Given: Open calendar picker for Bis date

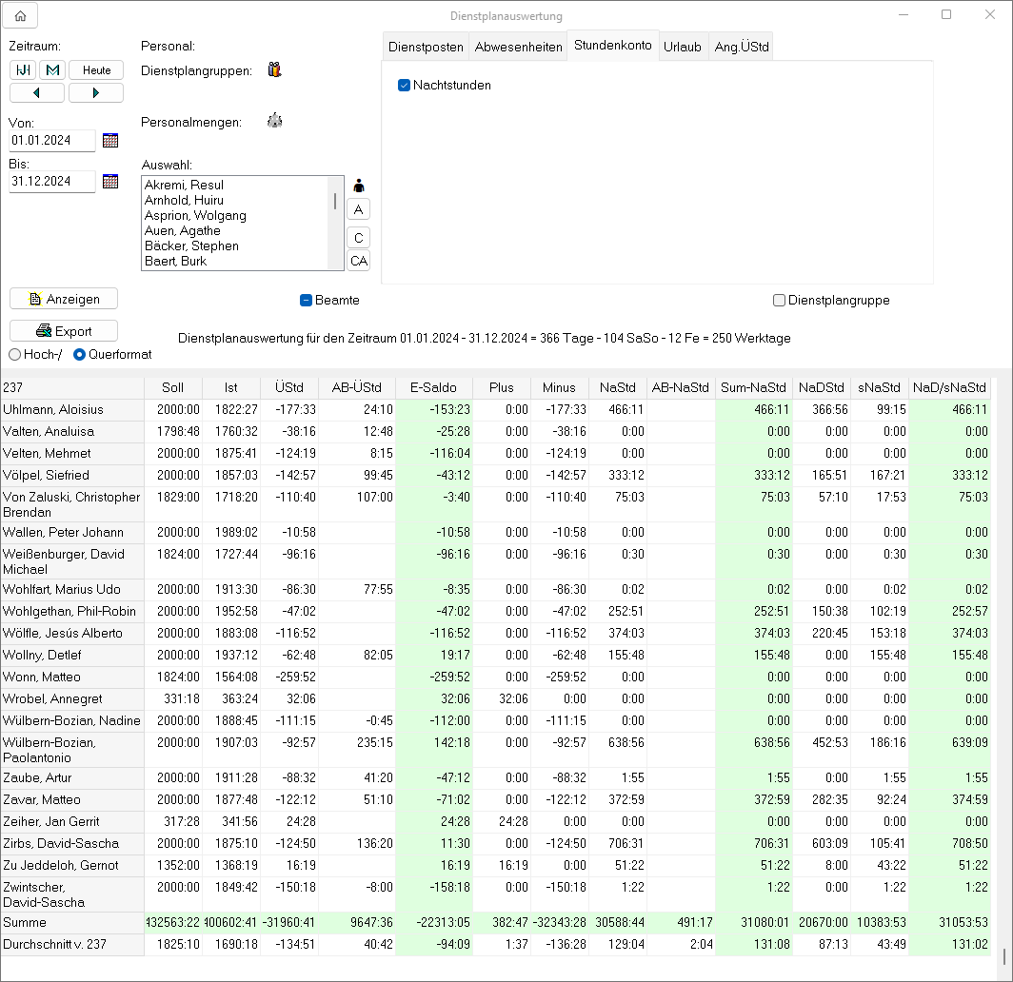Looking at the screenshot, I should [x=110, y=182].
